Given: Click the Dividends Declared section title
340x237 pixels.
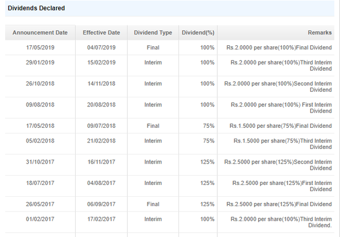Looking at the screenshot, I should (36, 8).
